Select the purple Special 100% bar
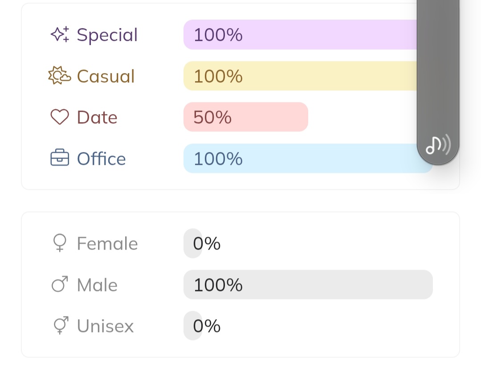This screenshot has width=481, height=366. 299,35
